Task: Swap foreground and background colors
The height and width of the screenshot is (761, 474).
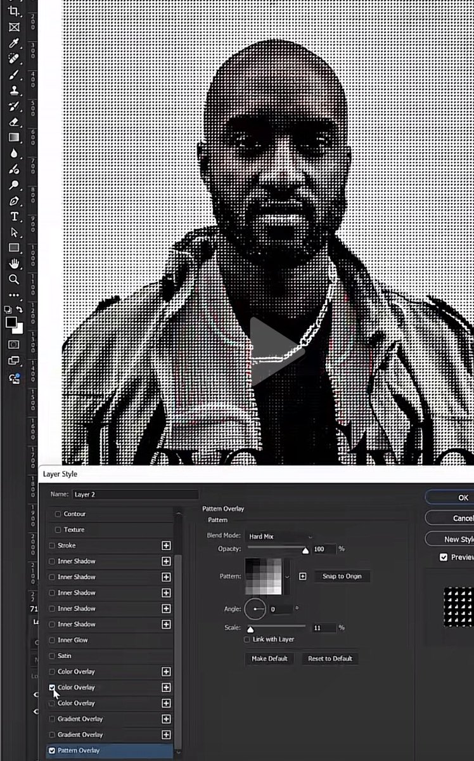Action: click(x=20, y=309)
